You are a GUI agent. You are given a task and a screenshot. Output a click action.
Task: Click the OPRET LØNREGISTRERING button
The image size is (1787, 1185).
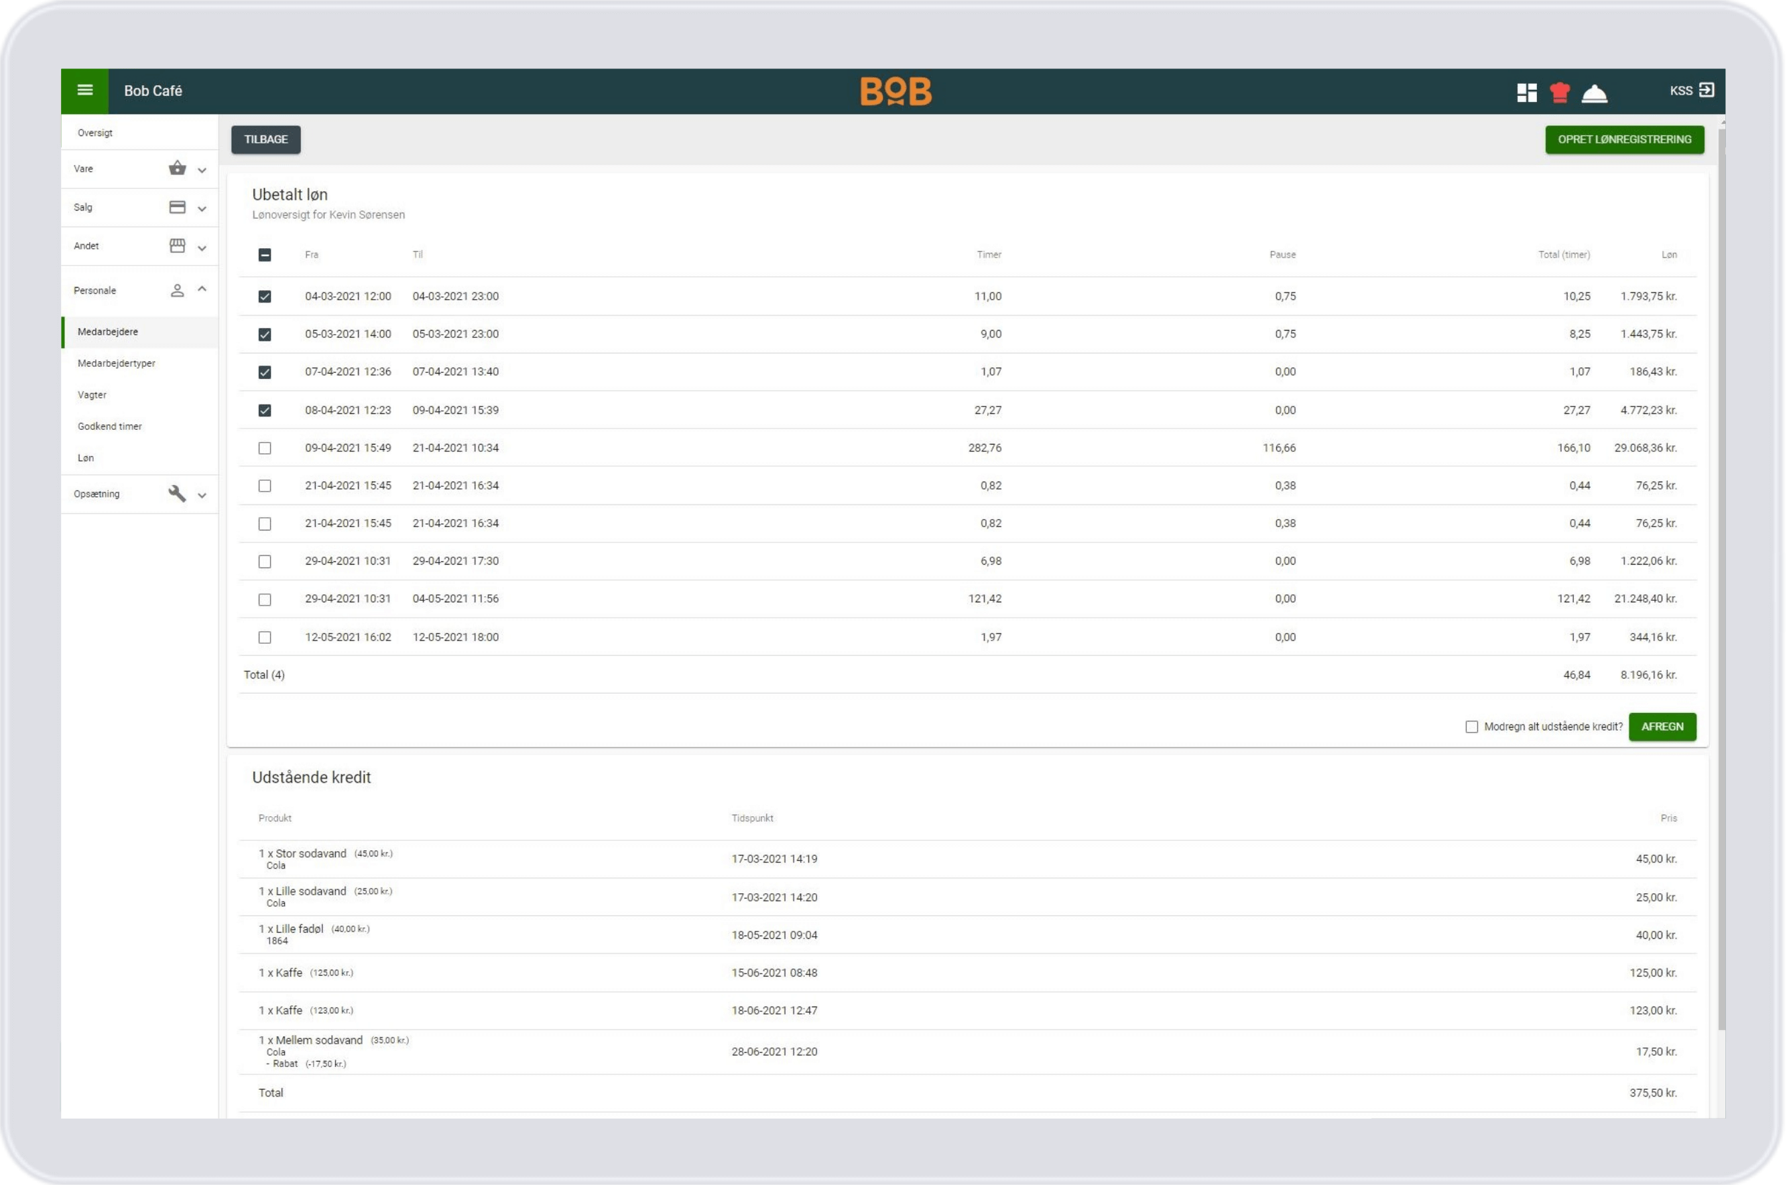pos(1624,139)
